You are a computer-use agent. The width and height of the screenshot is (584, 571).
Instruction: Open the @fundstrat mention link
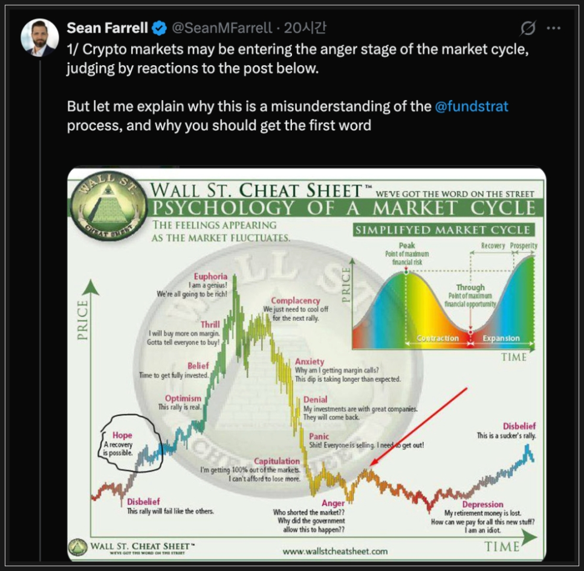(472, 107)
